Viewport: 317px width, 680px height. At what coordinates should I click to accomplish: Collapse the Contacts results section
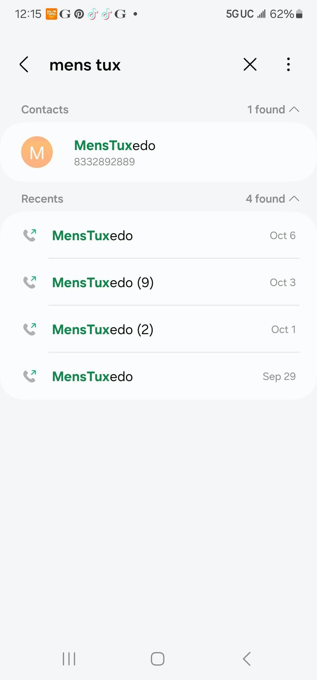point(294,109)
